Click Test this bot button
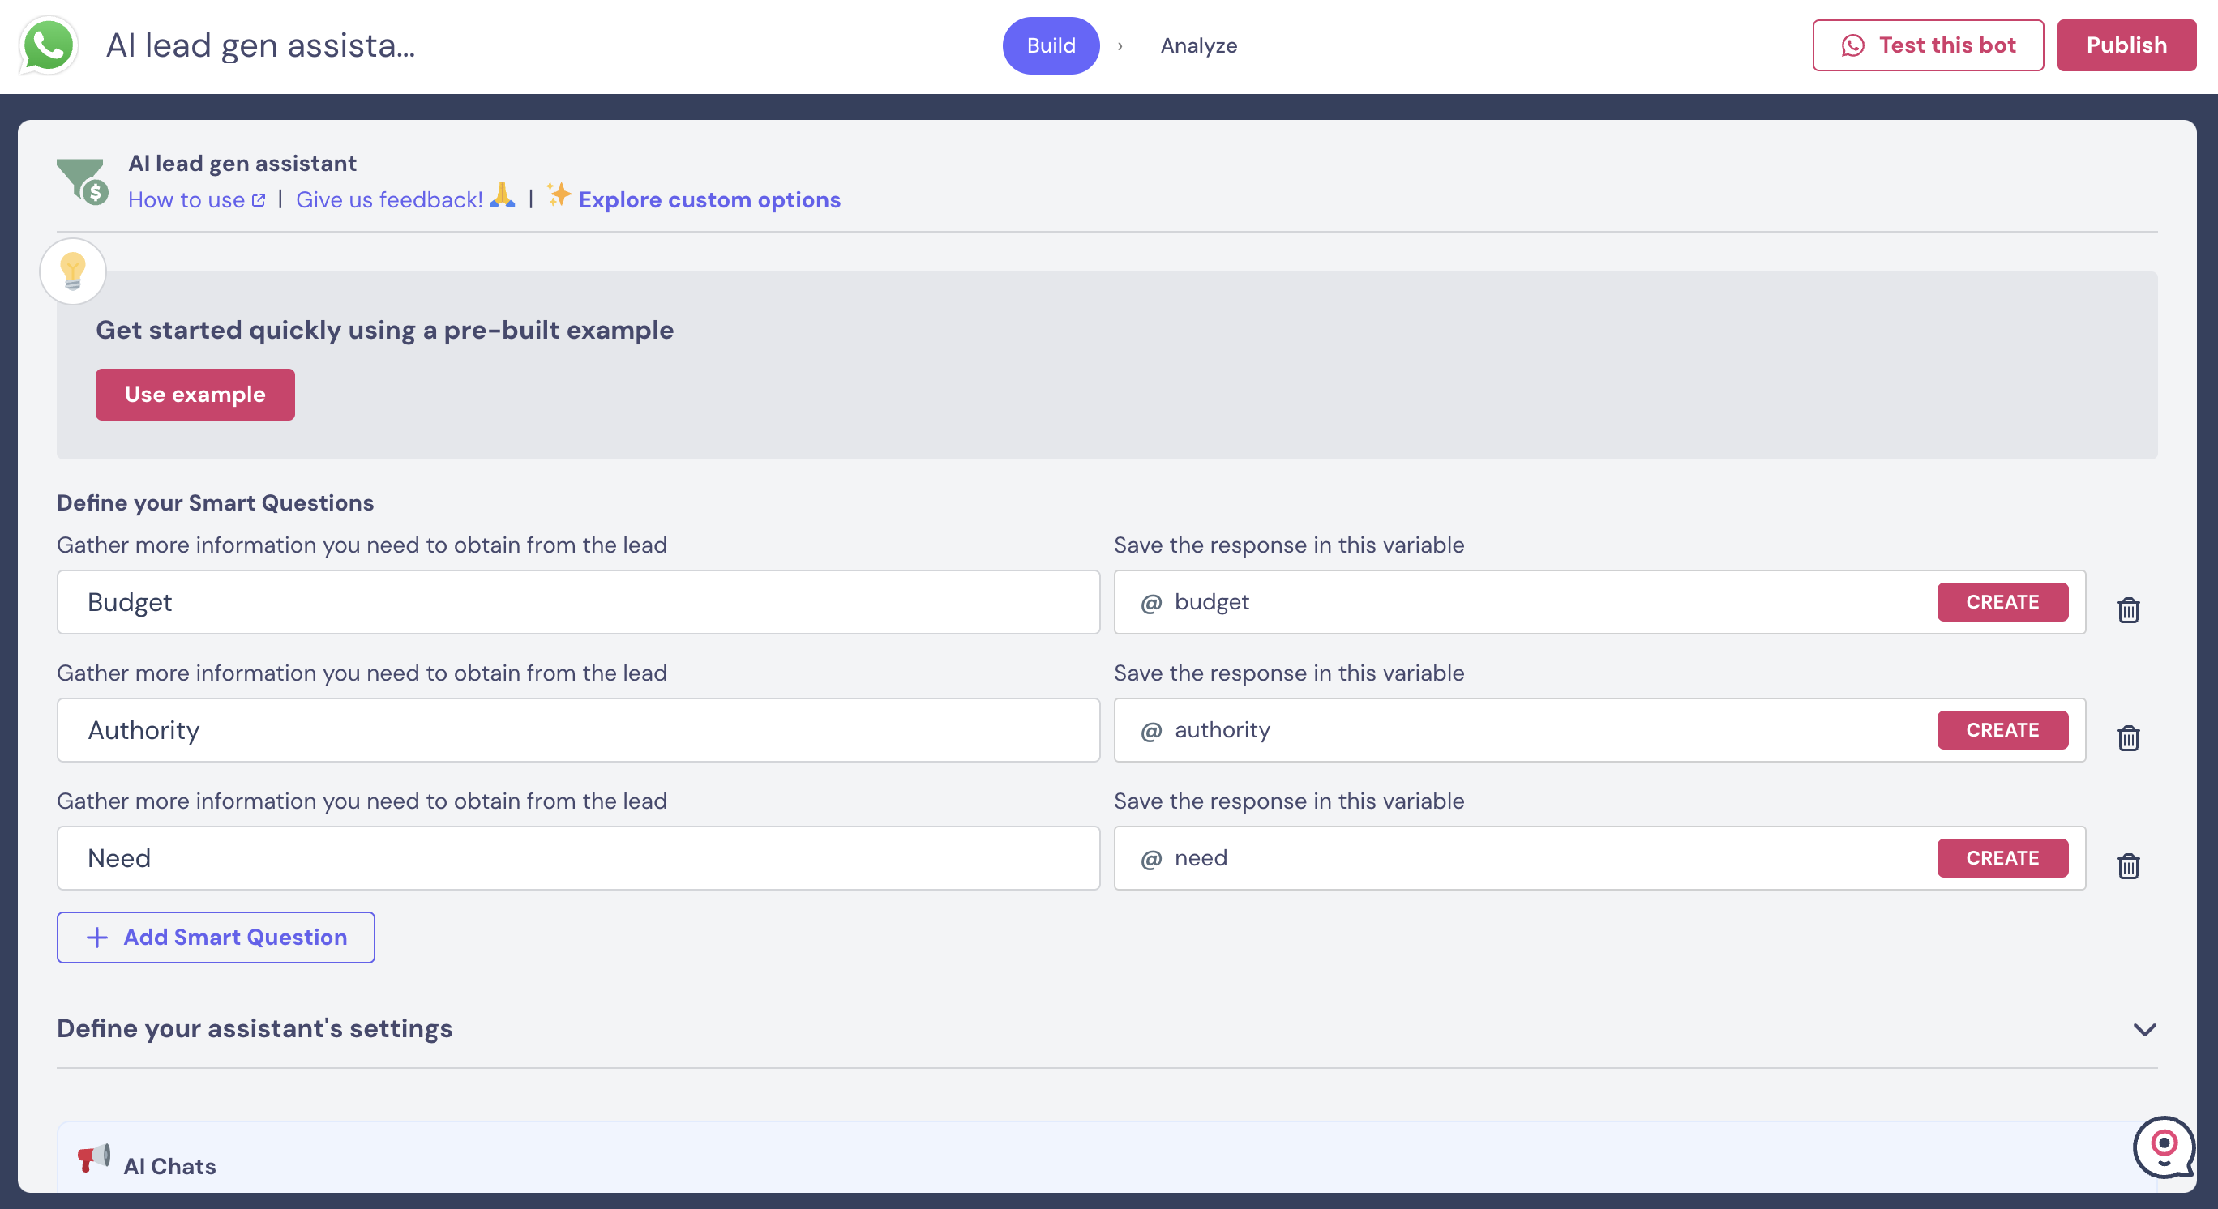Image resolution: width=2218 pixels, height=1209 pixels. tap(1928, 45)
